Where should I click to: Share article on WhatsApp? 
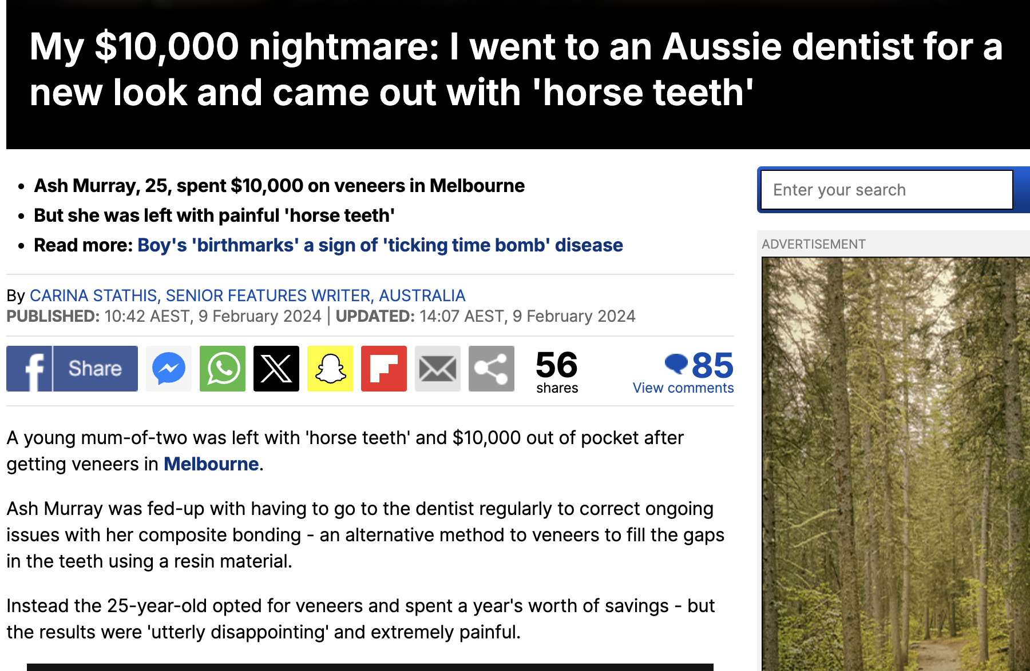[223, 369]
